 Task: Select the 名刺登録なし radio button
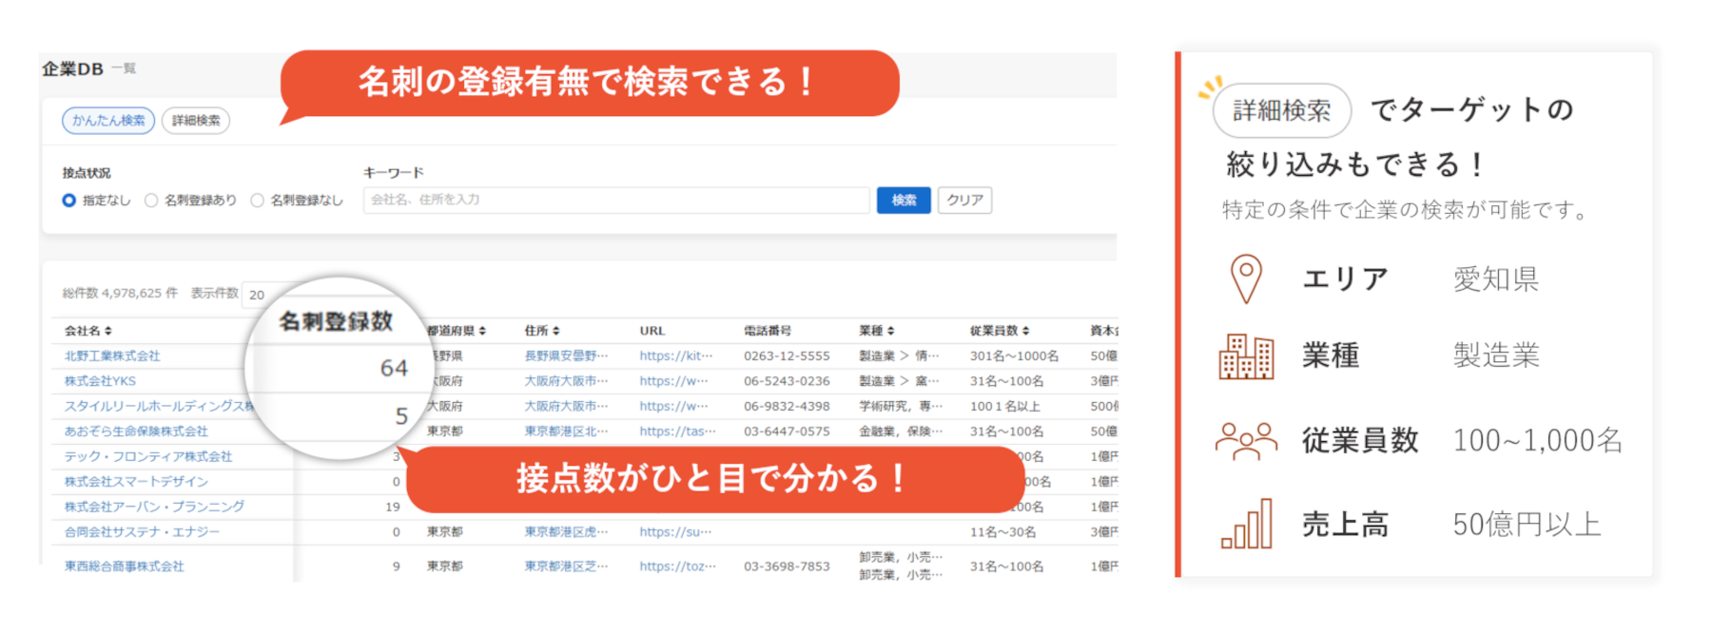(x=258, y=201)
